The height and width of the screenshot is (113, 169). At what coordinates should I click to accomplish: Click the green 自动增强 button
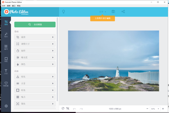click(x=35, y=25)
